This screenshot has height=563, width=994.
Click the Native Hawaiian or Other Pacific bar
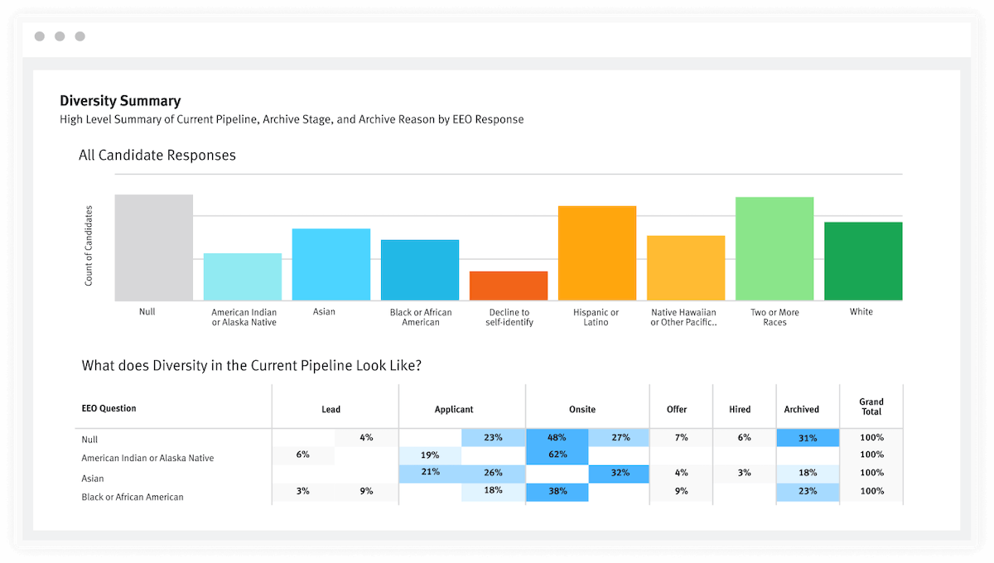[686, 267]
